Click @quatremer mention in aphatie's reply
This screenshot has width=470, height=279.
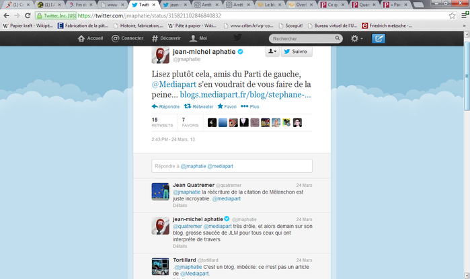coord(188,227)
